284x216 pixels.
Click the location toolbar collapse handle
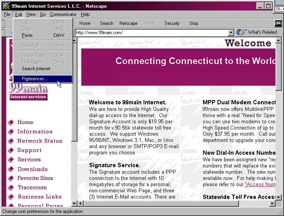pyautogui.click(x=3, y=32)
